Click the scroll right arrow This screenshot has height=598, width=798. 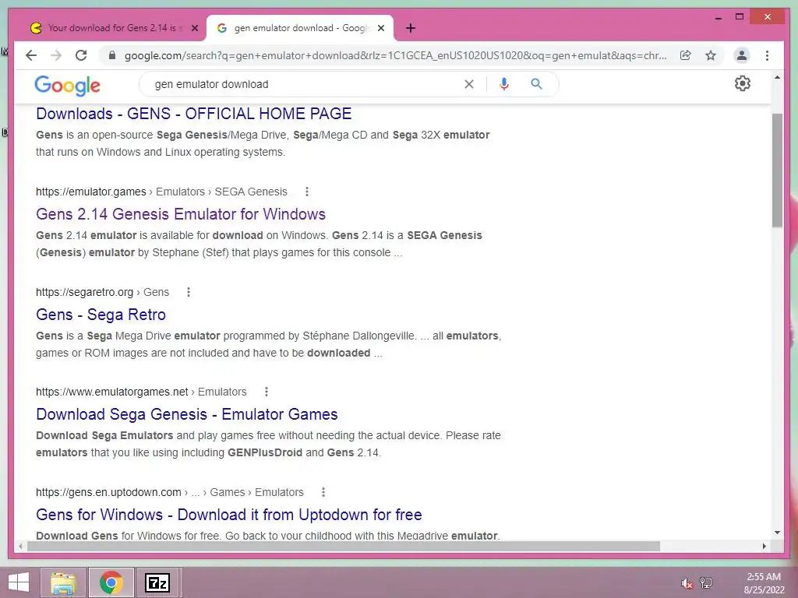[764, 546]
